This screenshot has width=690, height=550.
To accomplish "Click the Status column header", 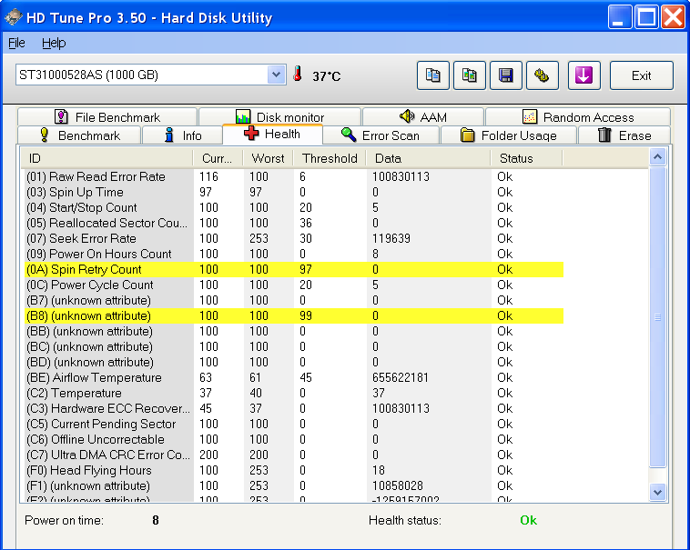I will tap(516, 158).
